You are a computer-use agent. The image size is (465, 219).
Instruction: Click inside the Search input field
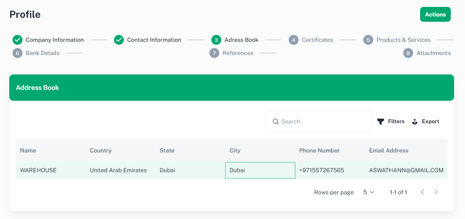tap(324, 122)
